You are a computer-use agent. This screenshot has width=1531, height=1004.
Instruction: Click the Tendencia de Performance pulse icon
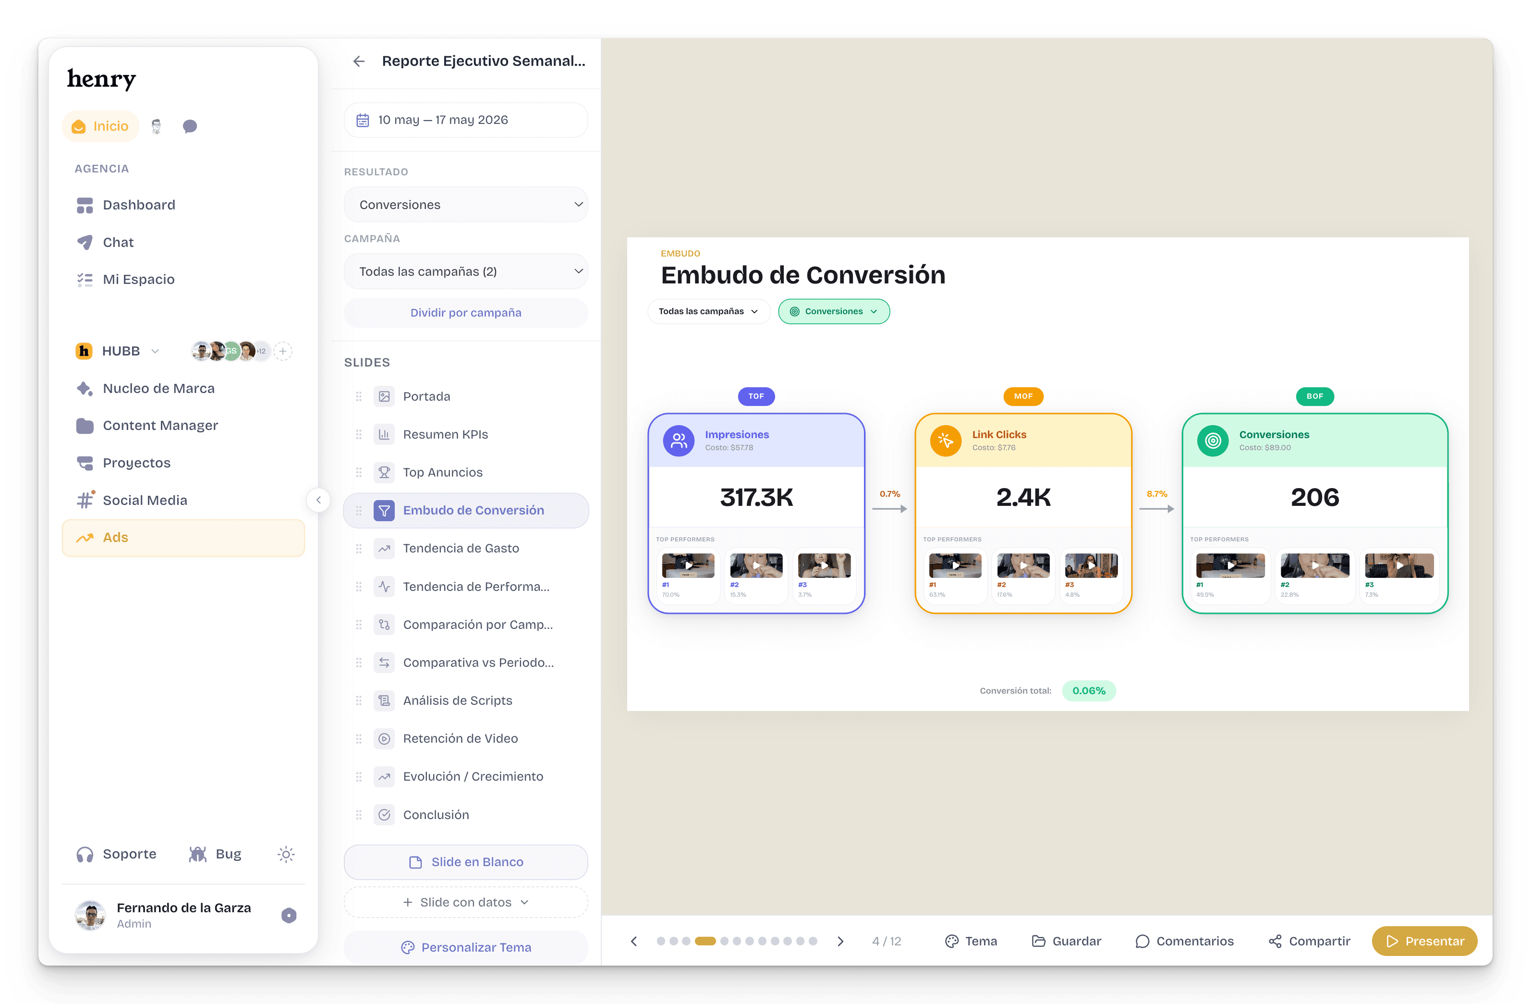point(384,587)
